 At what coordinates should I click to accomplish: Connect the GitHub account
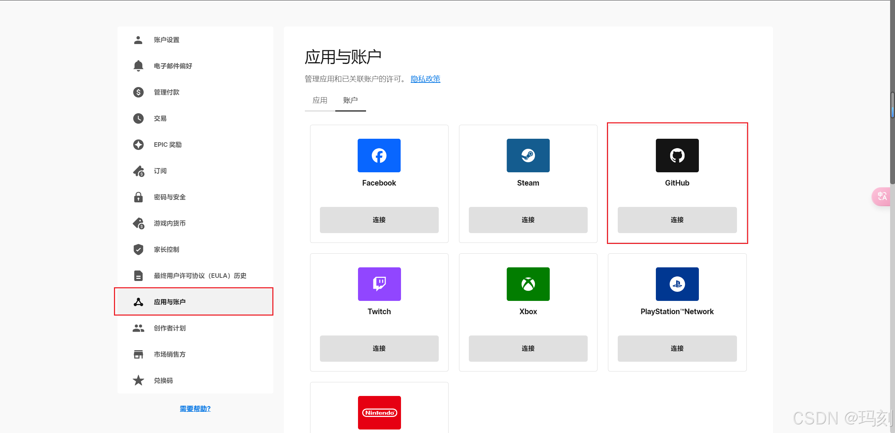point(677,220)
